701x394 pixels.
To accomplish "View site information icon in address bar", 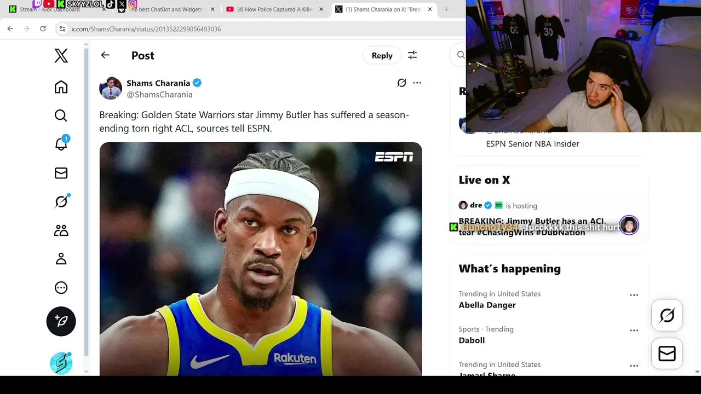I will click(62, 29).
